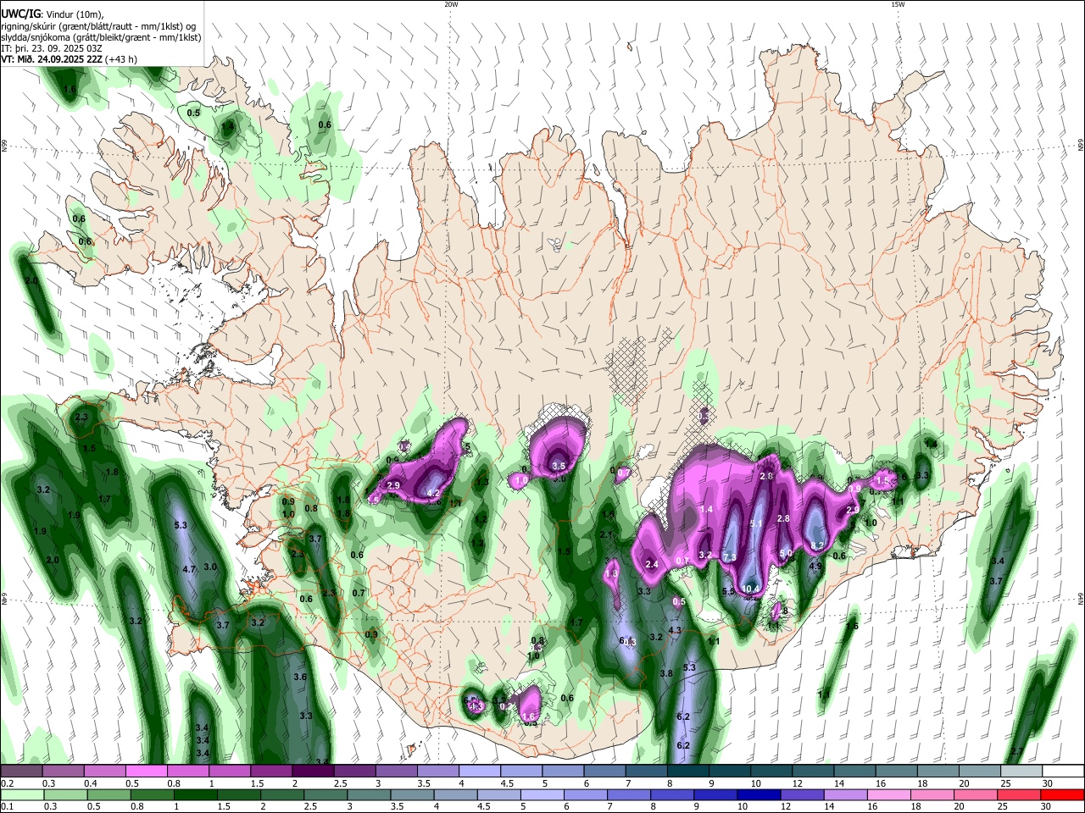Image resolution: width=1085 pixels, height=813 pixels.
Task: Pick the dark teal swatch labeled 9 in upper legend
Action: [x=729, y=772]
